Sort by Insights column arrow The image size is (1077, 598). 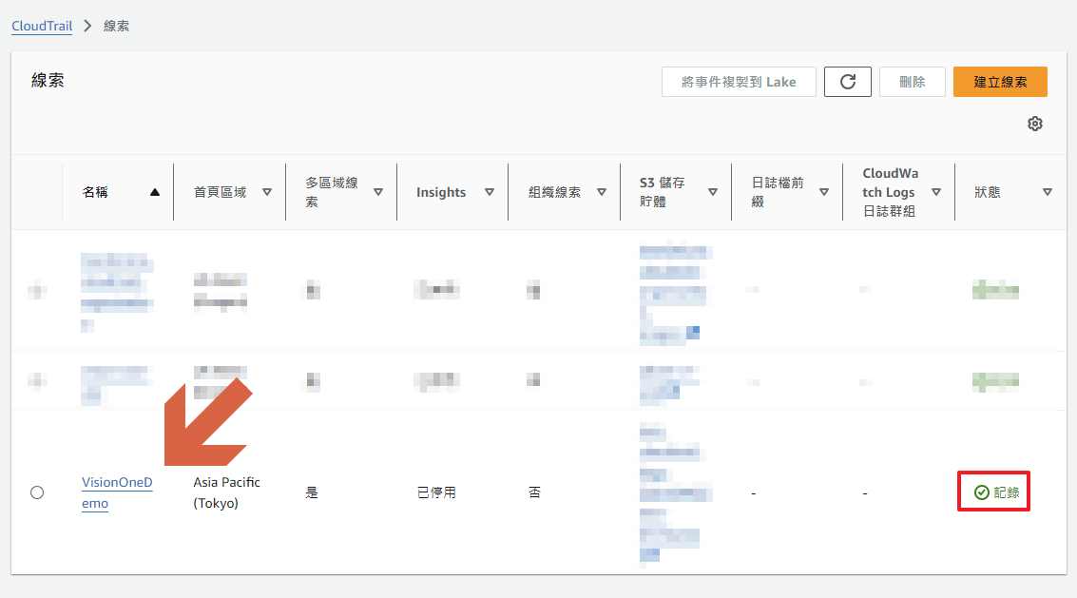point(490,192)
